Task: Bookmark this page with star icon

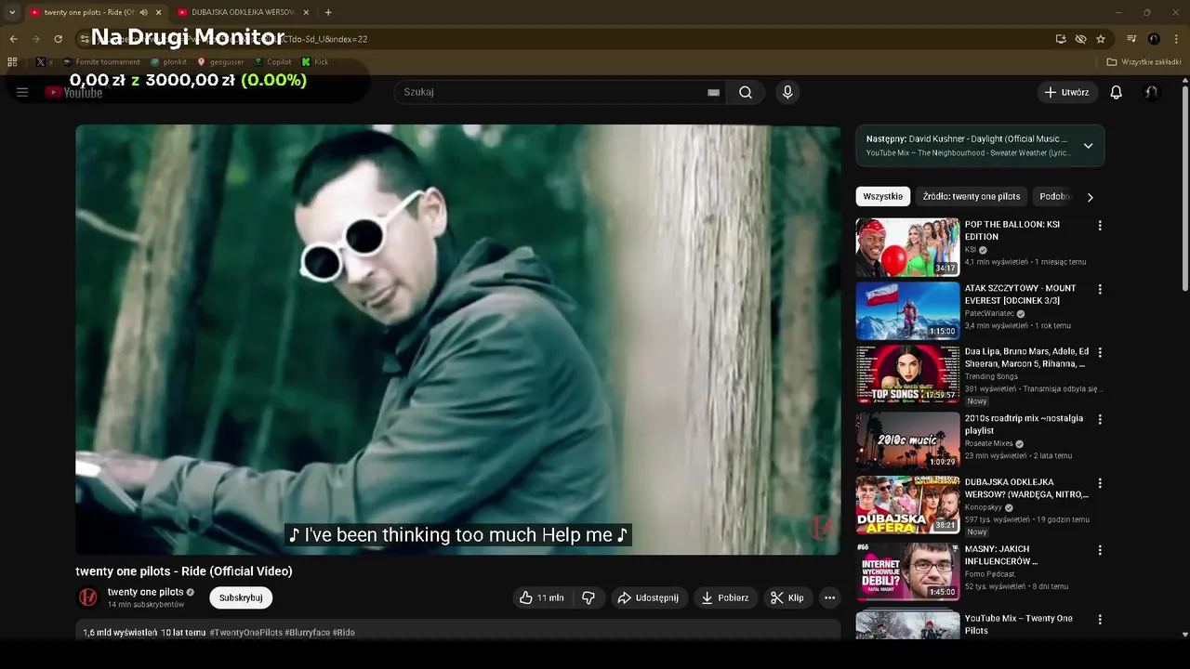Action: pos(1101,39)
